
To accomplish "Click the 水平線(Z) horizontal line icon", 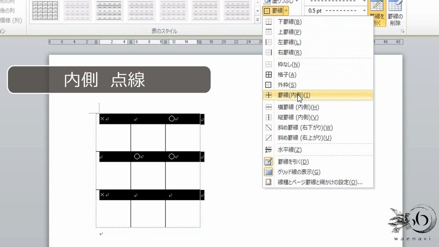I will (268, 150).
